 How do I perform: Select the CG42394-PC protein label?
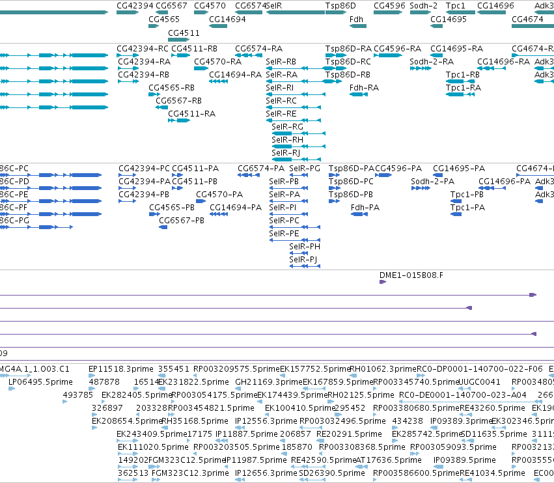tap(144, 168)
